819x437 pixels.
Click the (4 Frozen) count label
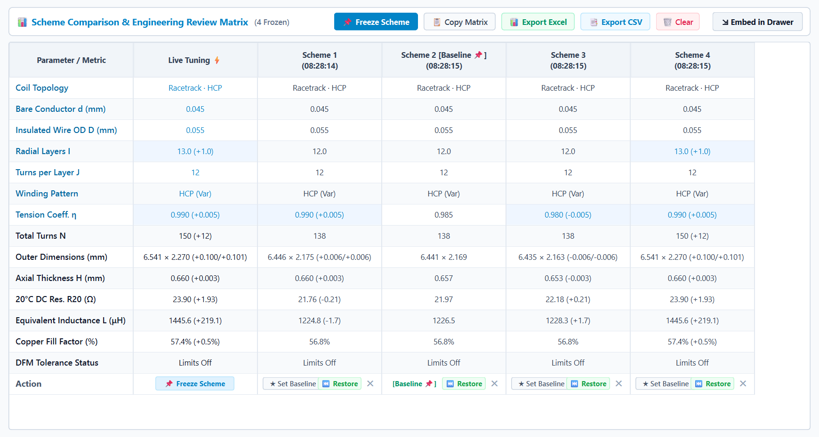[x=272, y=22]
